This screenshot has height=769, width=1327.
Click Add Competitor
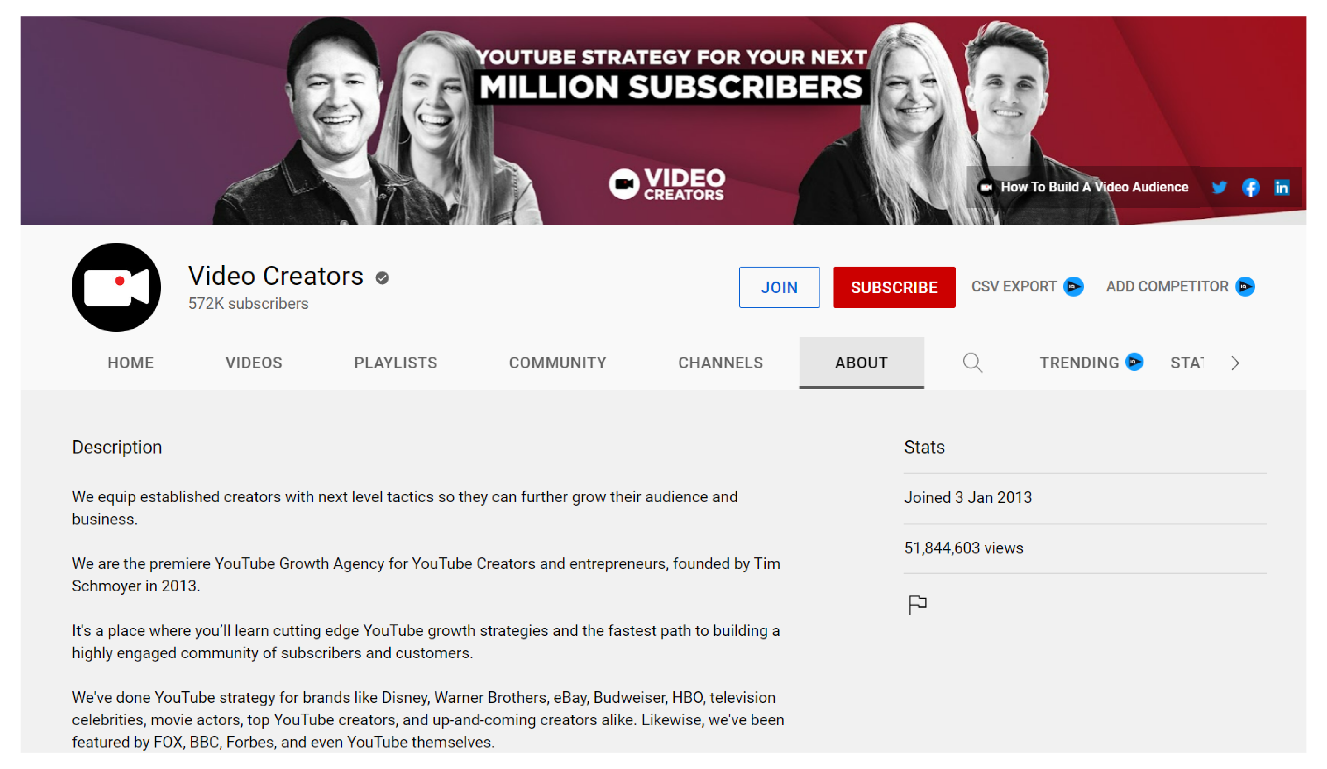pyautogui.click(x=1167, y=287)
